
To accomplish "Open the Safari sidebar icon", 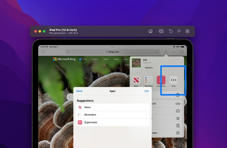I will click(x=43, y=52).
